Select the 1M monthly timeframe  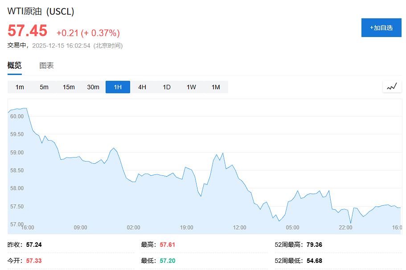(215, 87)
